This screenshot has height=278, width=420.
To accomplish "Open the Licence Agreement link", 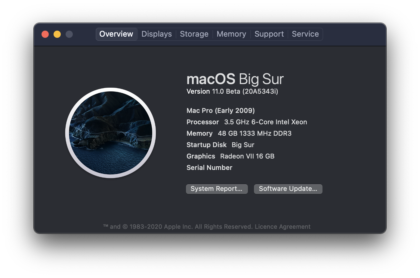I will [283, 227].
